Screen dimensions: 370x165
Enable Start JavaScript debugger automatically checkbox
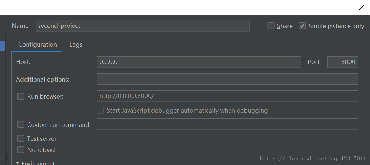click(x=100, y=110)
